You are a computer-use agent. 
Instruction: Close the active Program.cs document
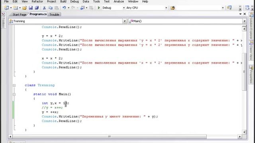245,14
